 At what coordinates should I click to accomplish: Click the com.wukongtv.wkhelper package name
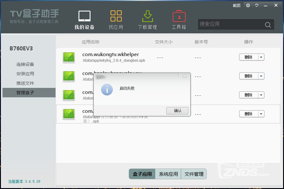point(110,54)
